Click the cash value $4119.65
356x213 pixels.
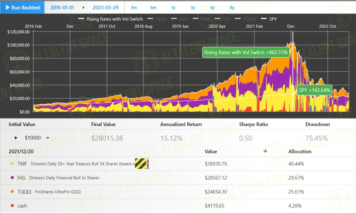(214, 206)
